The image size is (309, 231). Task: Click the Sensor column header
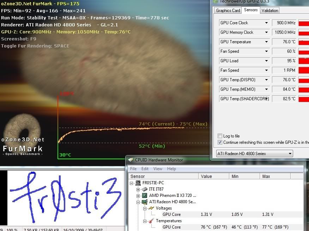[163, 176]
